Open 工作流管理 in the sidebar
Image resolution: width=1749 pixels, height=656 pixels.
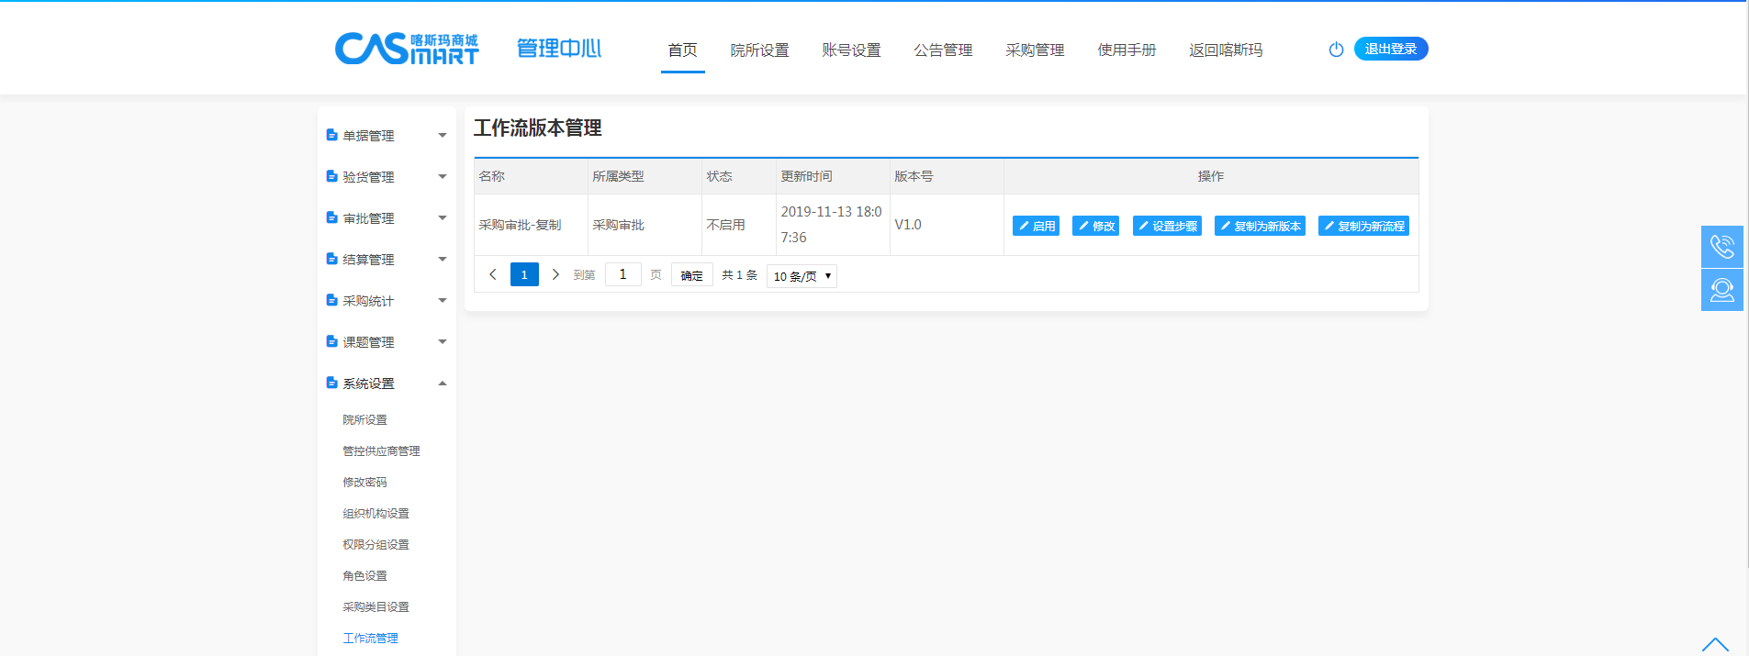[370, 639]
